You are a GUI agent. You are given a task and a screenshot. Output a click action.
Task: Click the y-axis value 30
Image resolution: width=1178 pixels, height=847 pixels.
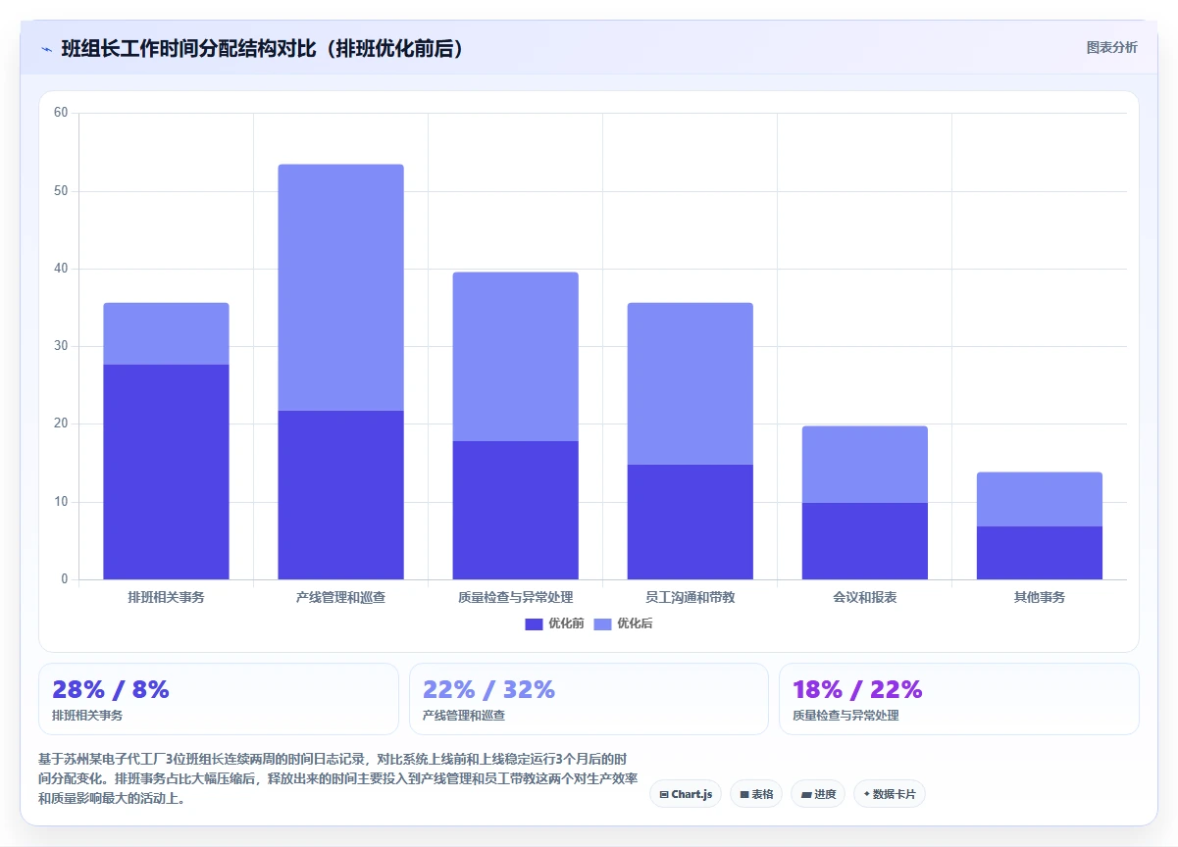61,346
